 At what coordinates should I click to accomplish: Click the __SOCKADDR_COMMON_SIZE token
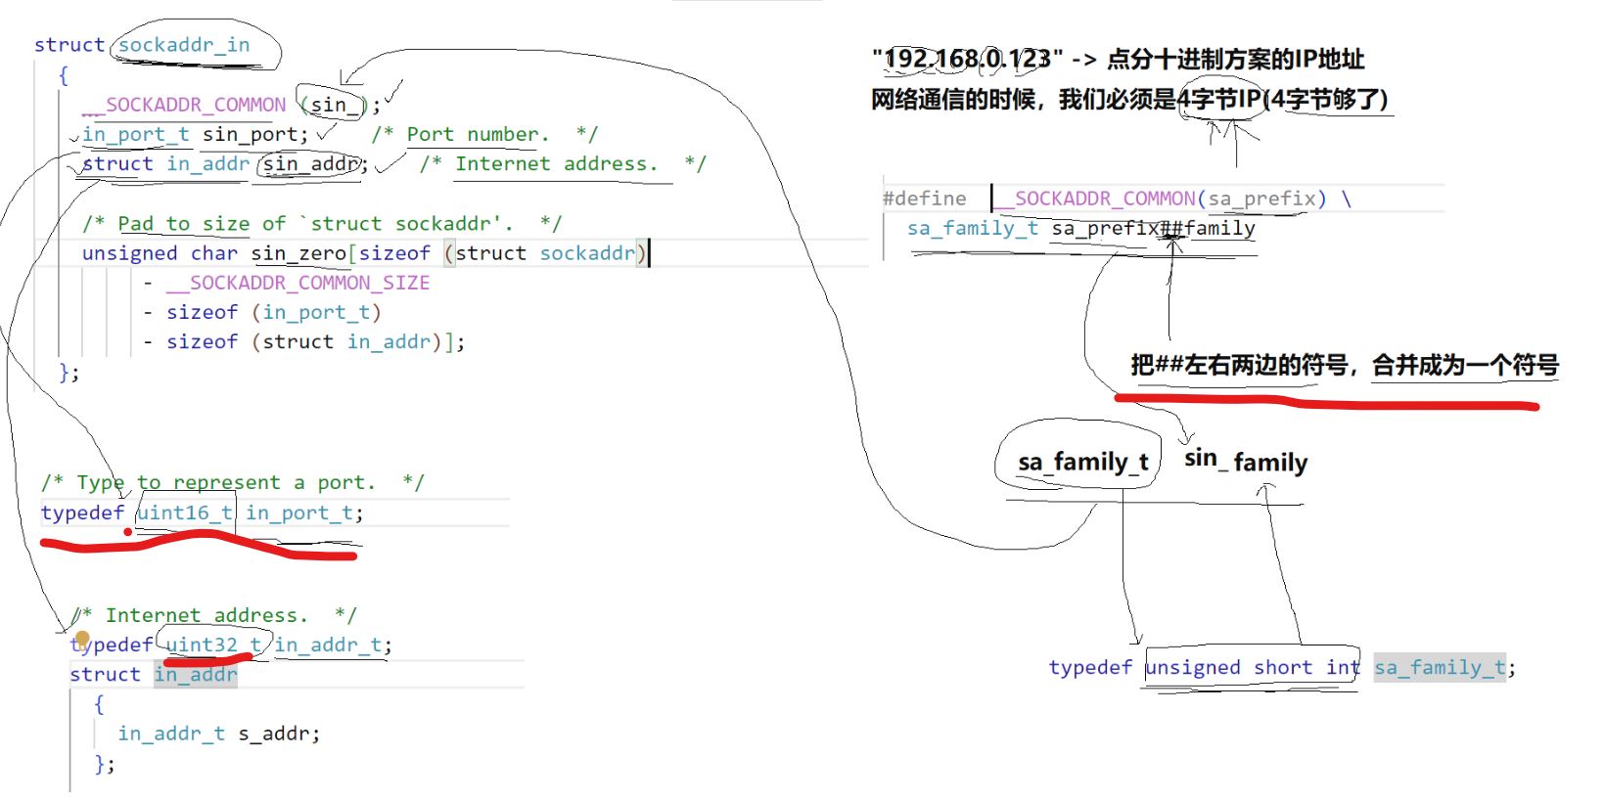click(298, 283)
